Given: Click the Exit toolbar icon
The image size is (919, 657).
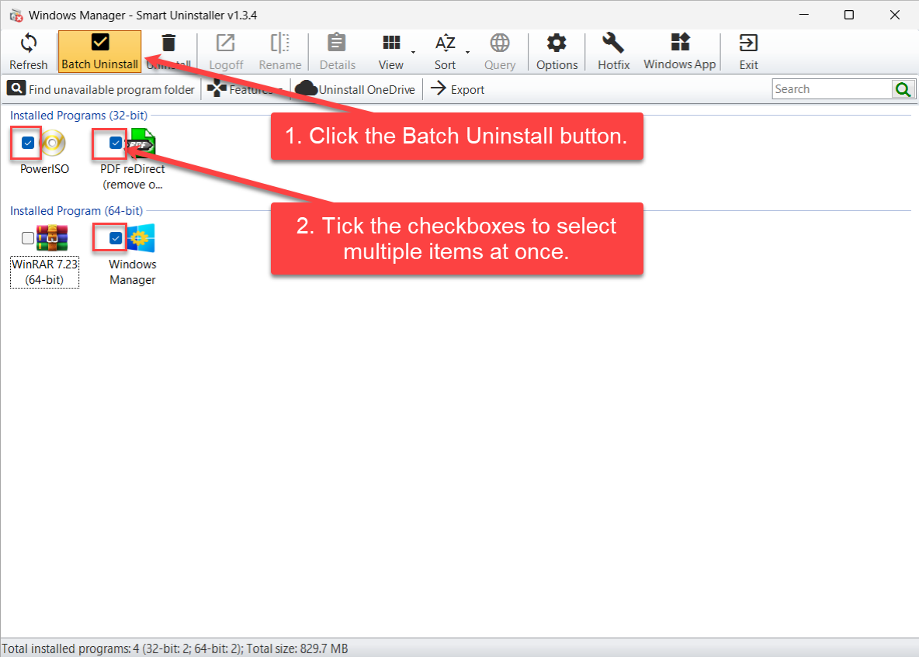Looking at the screenshot, I should click(x=748, y=43).
